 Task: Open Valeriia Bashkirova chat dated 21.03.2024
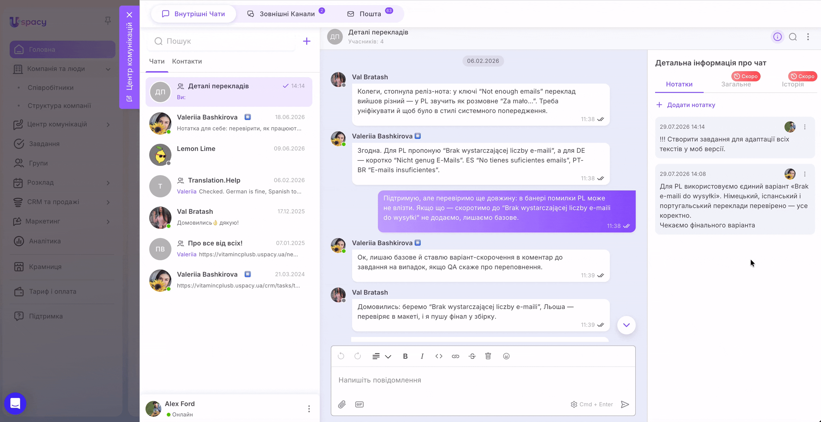coord(229,280)
